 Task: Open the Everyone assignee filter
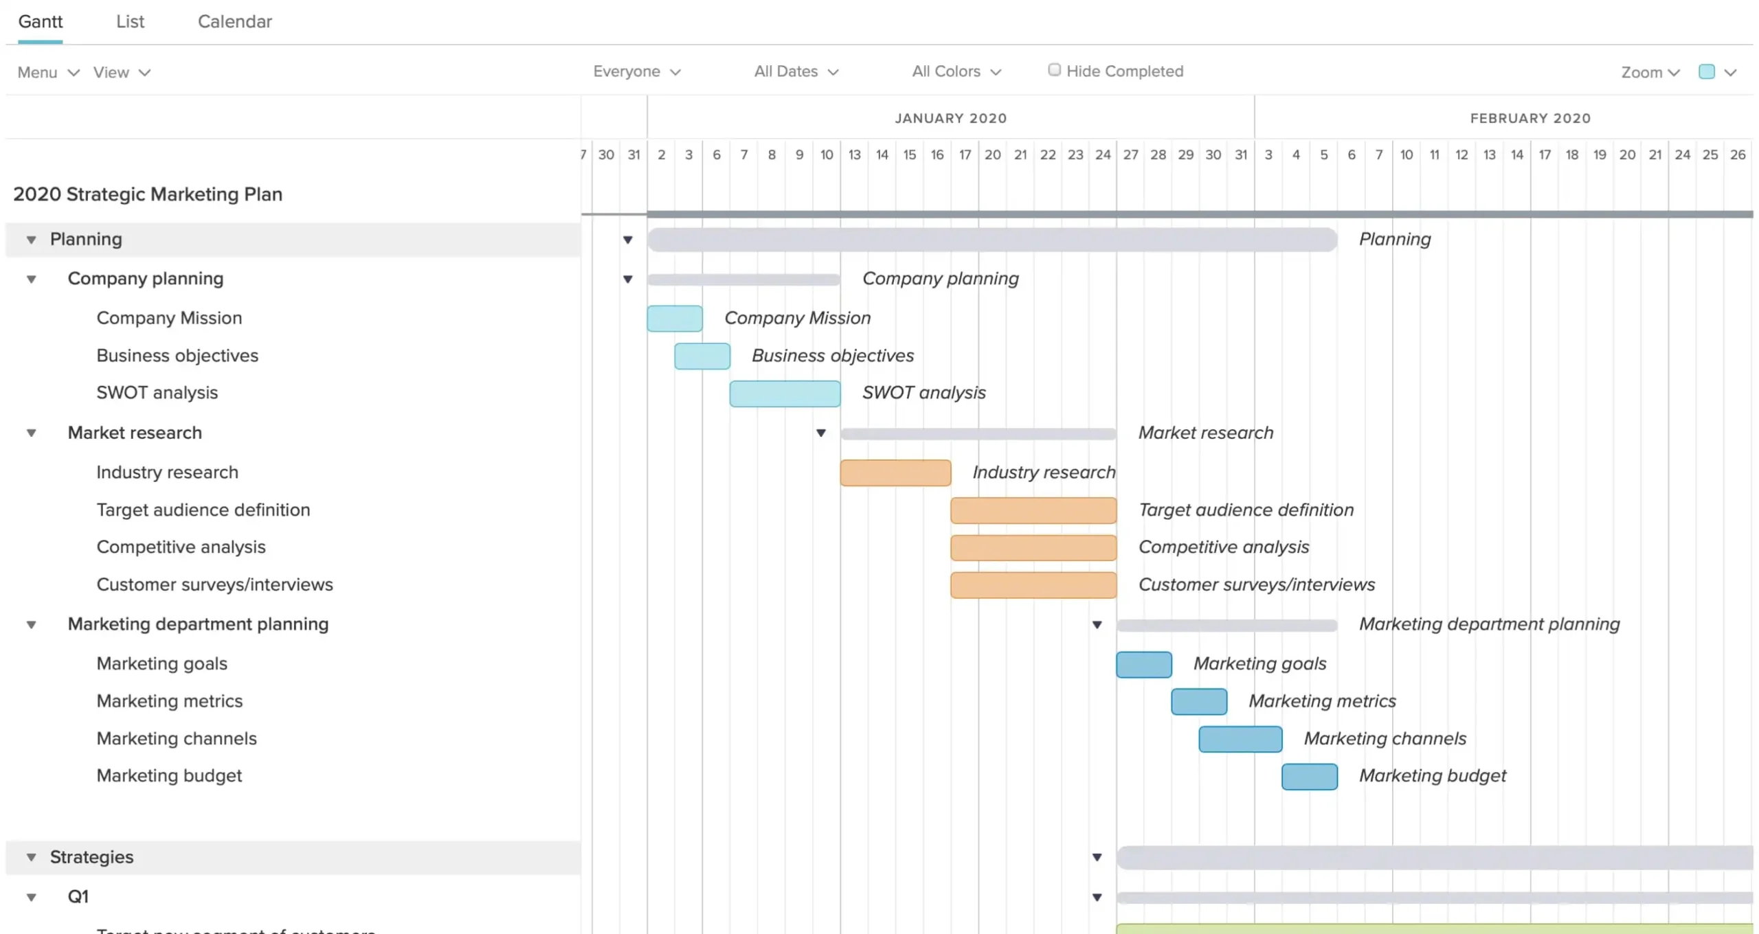tap(636, 71)
